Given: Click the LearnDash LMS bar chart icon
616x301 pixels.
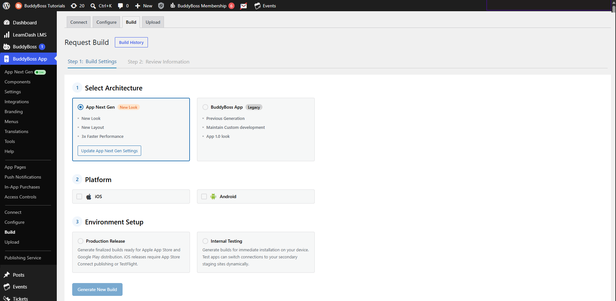Looking at the screenshot, I should point(7,35).
